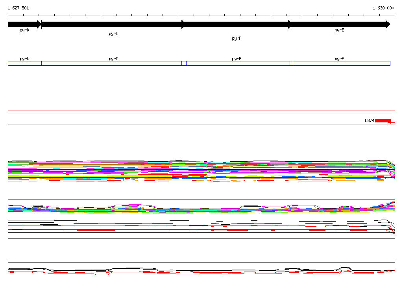Click the pyrK label above the blue box
403x281 pixels.
click(25, 59)
